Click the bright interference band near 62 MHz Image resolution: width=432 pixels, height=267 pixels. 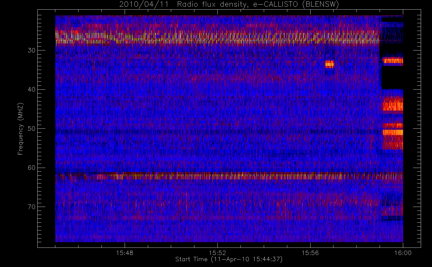(x=229, y=176)
